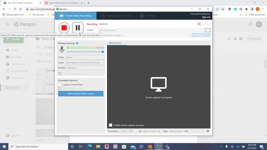Open the Audio microphone dropdown
The width and height of the screenshot is (267, 150).
click(85, 62)
